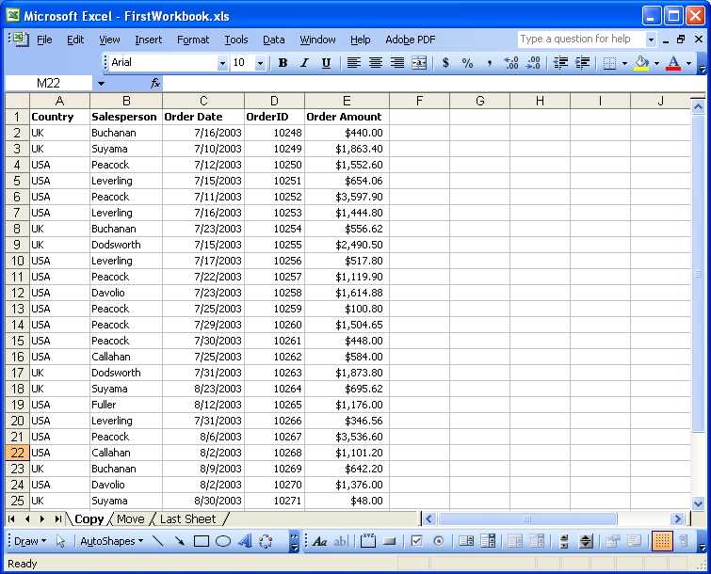
Task: Toggle Align Right
Action: click(397, 62)
